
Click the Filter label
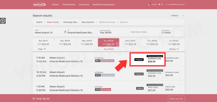coord(40,49)
